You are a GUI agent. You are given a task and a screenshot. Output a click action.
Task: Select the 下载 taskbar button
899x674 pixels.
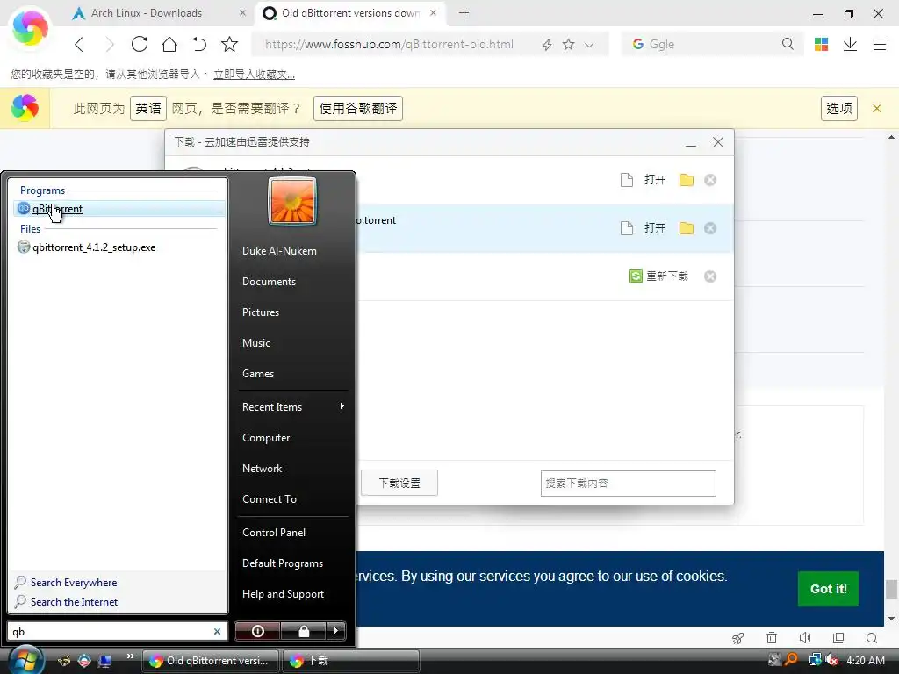[x=350, y=661]
